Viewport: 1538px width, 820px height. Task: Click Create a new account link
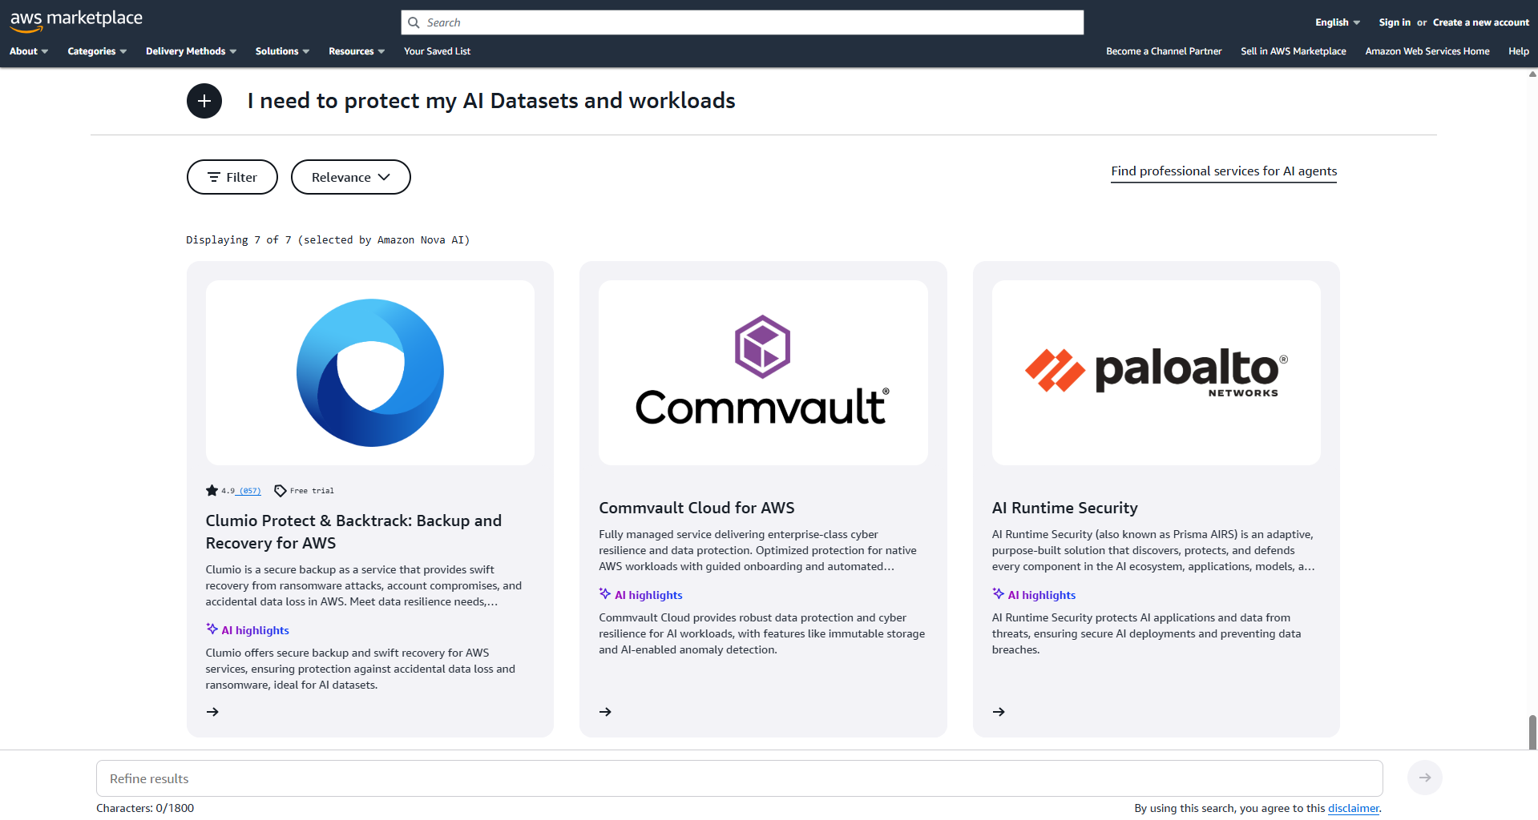(1481, 22)
